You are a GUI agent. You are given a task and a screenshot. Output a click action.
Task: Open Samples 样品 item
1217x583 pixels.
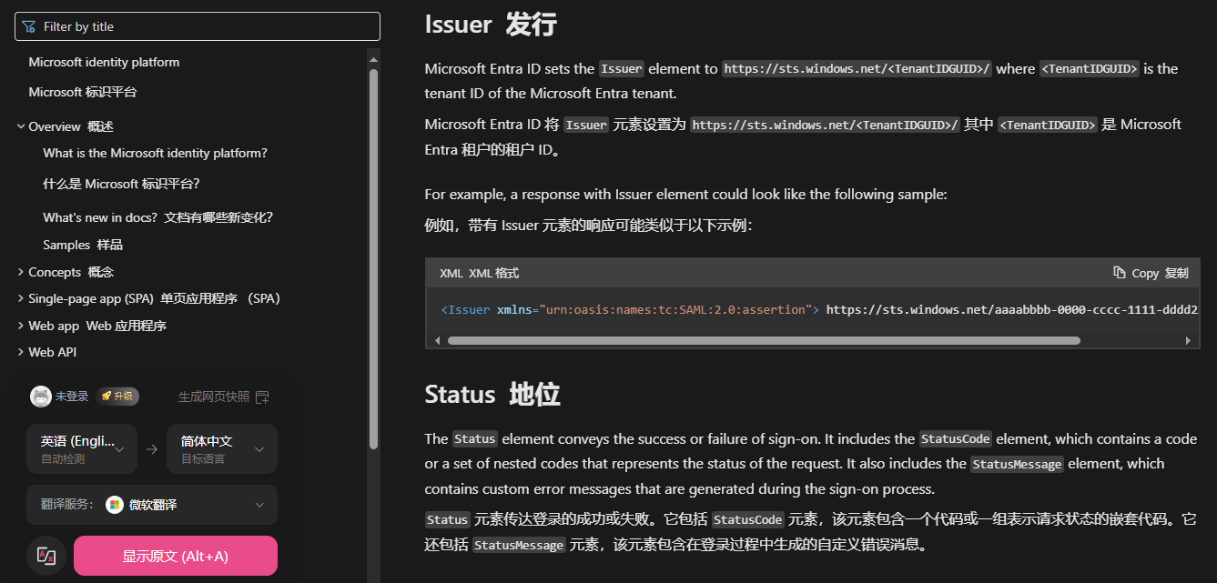[x=83, y=245]
